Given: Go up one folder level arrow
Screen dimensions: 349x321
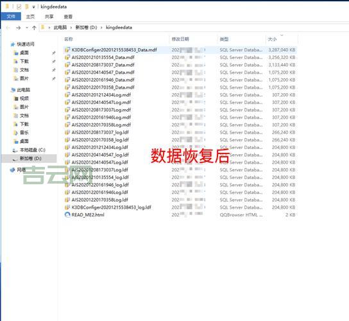Looking at the screenshot, I should pyautogui.click(x=34, y=28).
